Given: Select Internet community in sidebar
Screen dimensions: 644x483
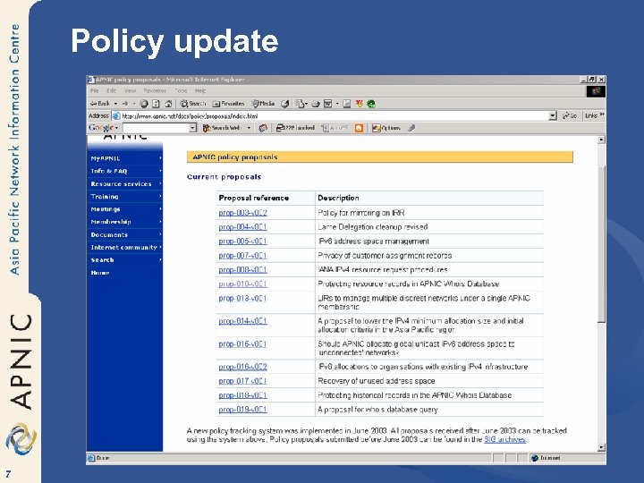Looking at the screenshot, I should click(x=125, y=247).
